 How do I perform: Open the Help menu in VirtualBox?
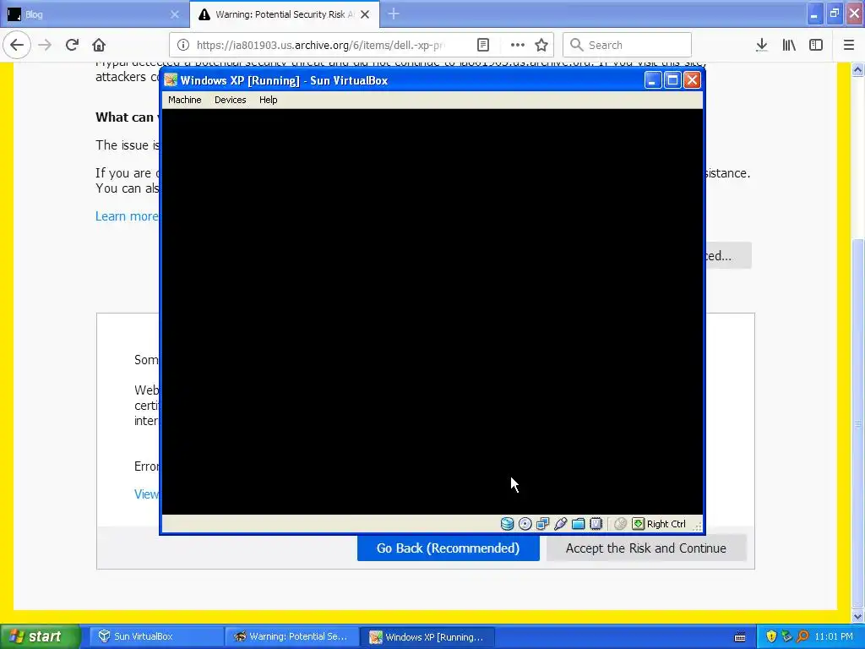tap(268, 100)
